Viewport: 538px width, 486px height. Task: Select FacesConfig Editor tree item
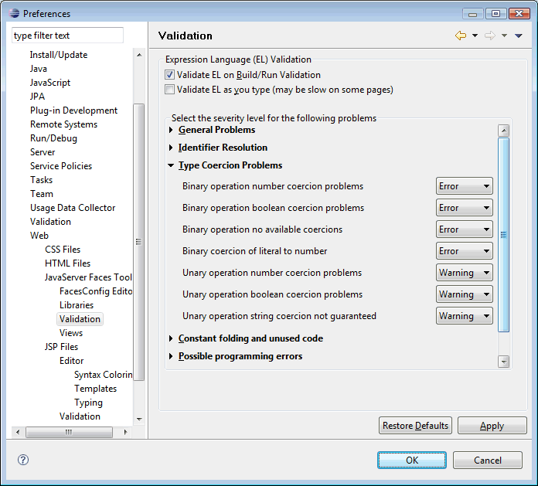[96, 291]
